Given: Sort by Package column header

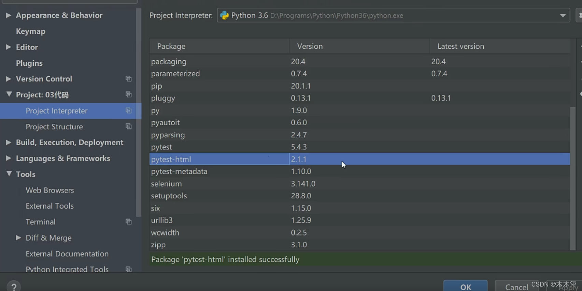Looking at the screenshot, I should (x=219, y=46).
